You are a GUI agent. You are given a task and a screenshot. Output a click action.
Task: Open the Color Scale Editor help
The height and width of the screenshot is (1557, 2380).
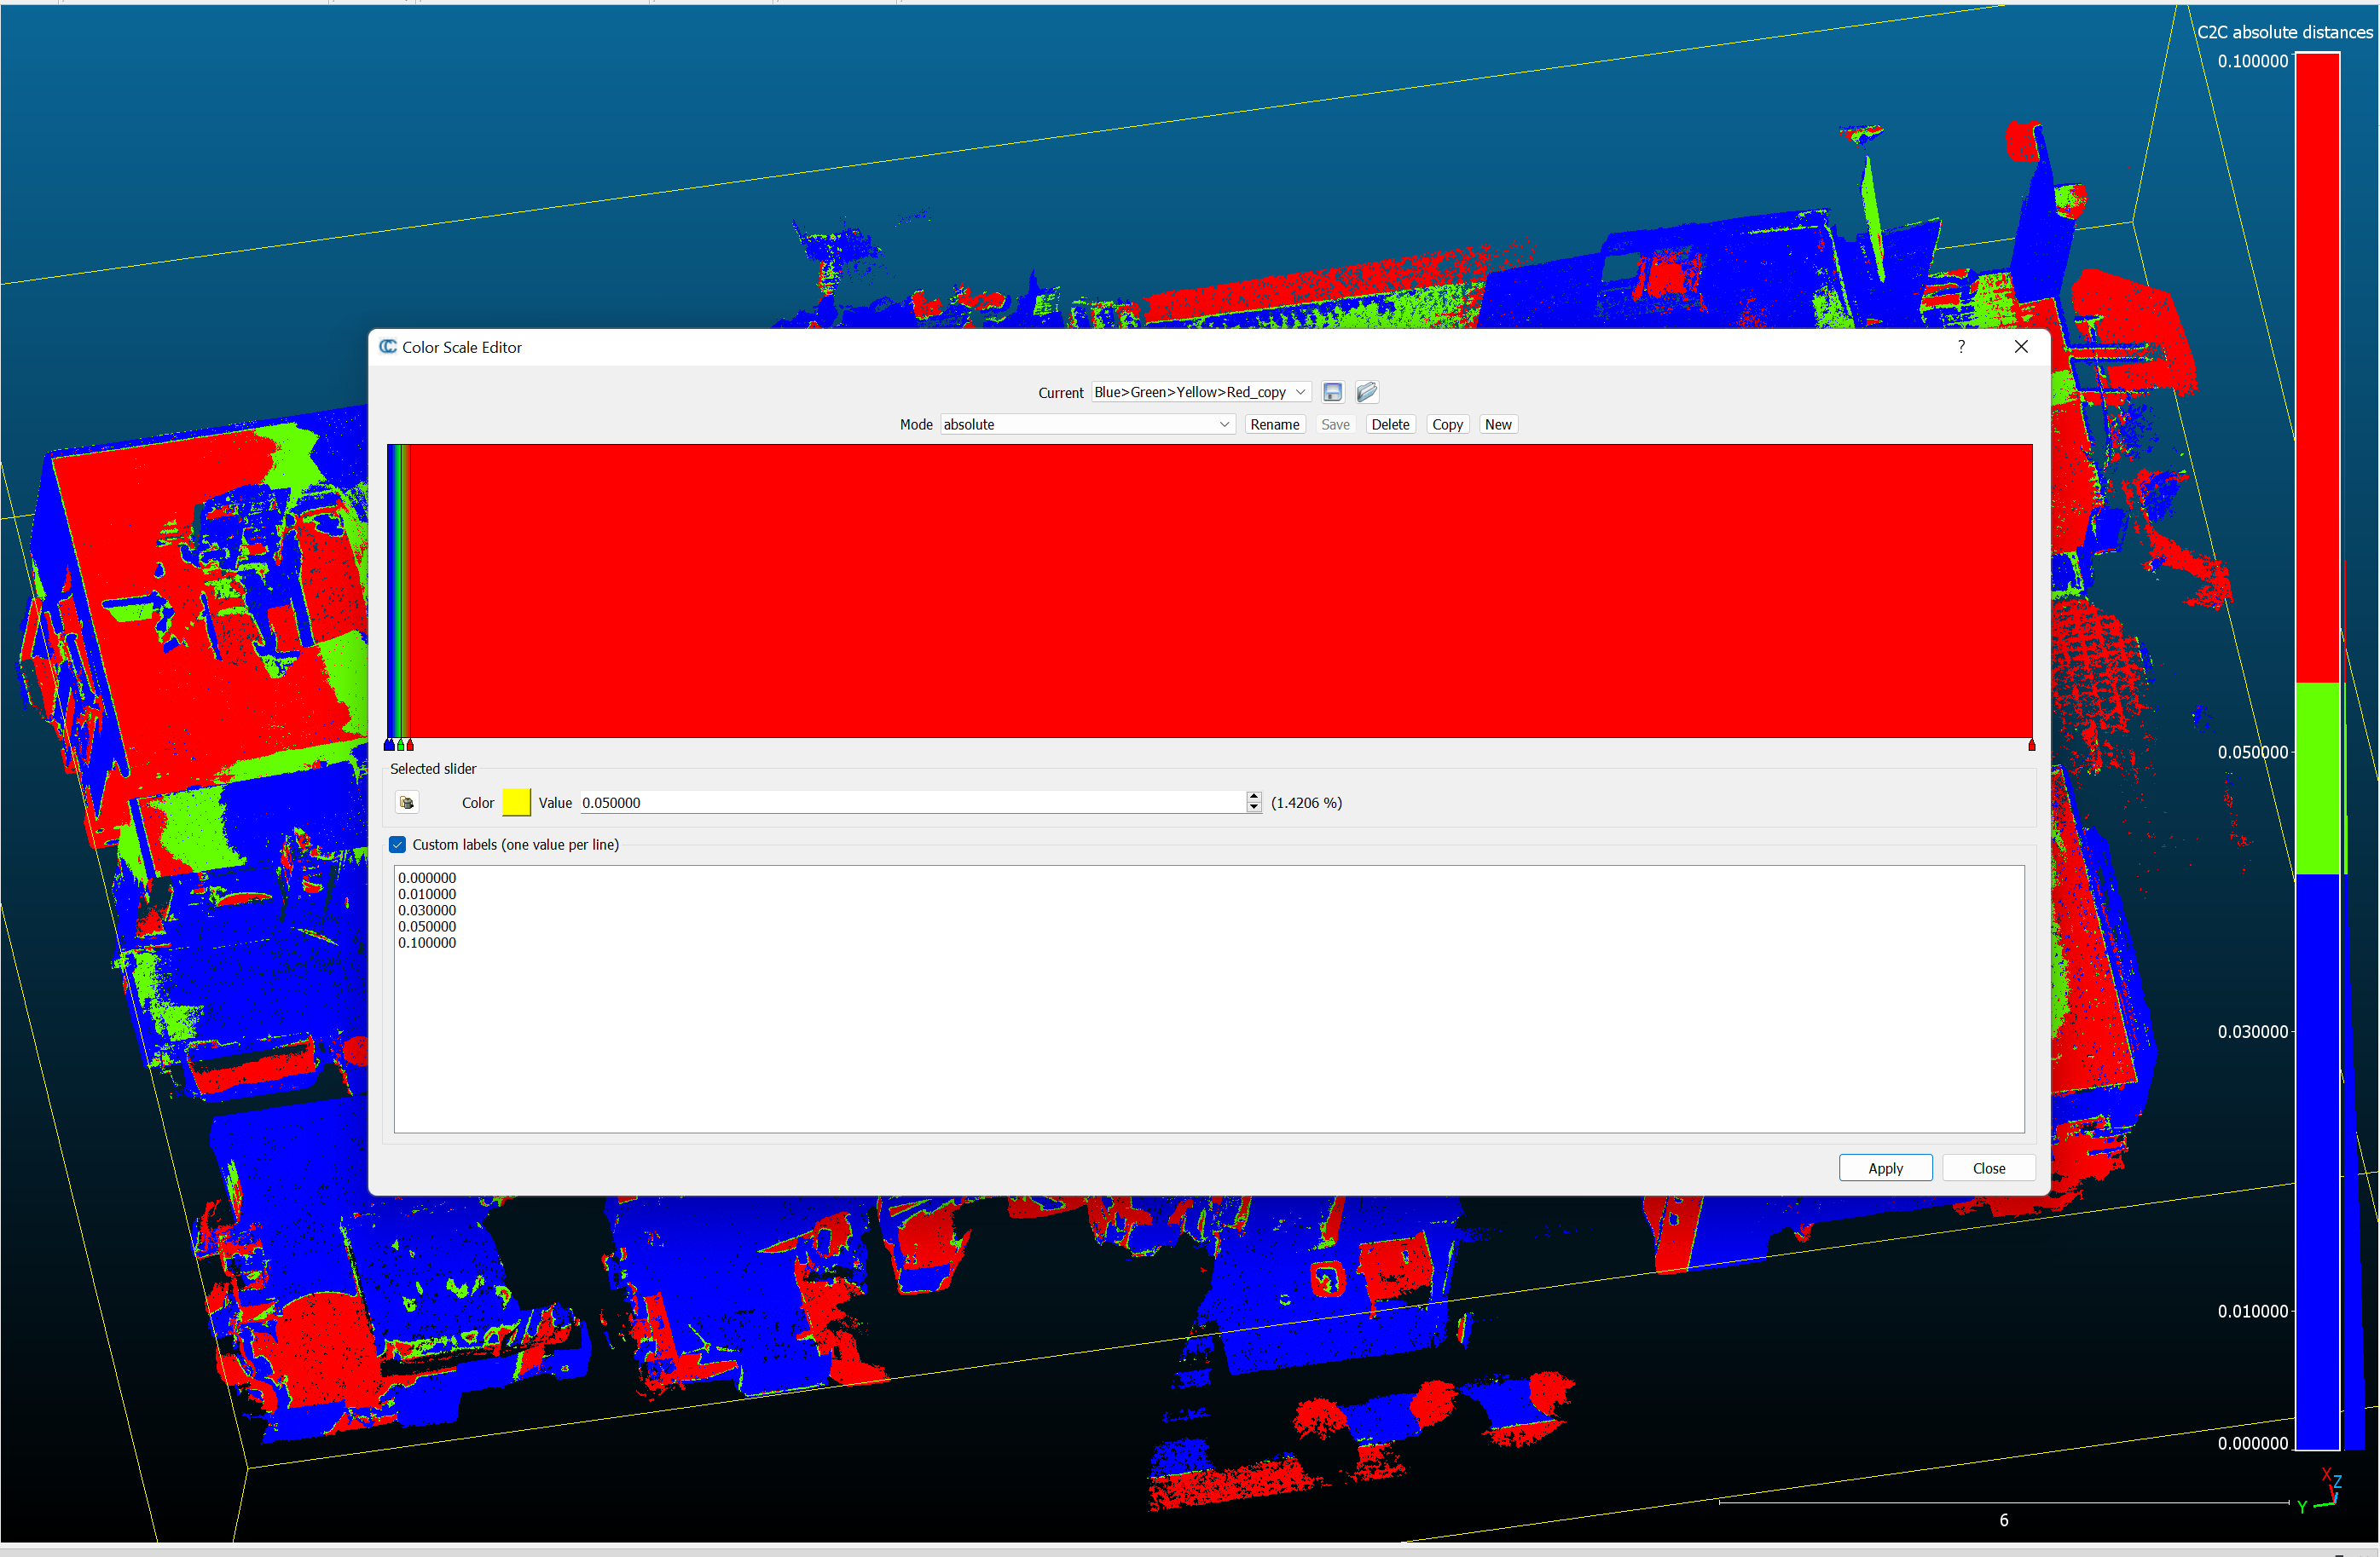1961,347
